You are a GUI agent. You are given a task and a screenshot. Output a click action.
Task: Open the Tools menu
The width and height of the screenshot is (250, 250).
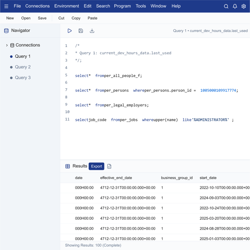pos(141,6)
